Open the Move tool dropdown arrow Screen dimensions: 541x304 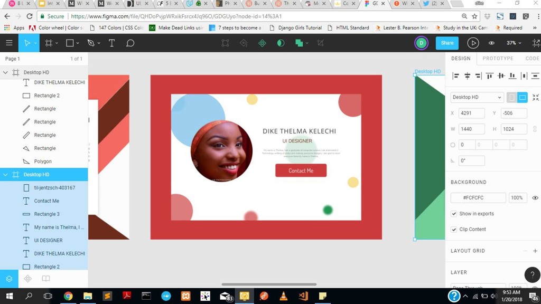pyautogui.click(x=35, y=43)
